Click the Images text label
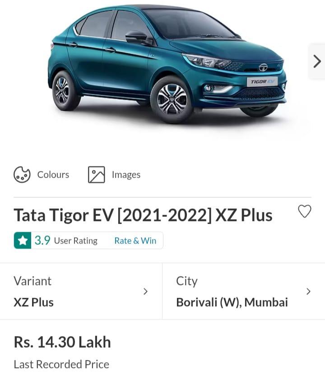 tap(126, 175)
